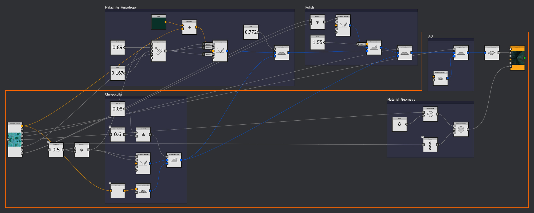Select the float_1 node with value 0.08
This screenshot has height=213, width=534.
tap(117, 109)
